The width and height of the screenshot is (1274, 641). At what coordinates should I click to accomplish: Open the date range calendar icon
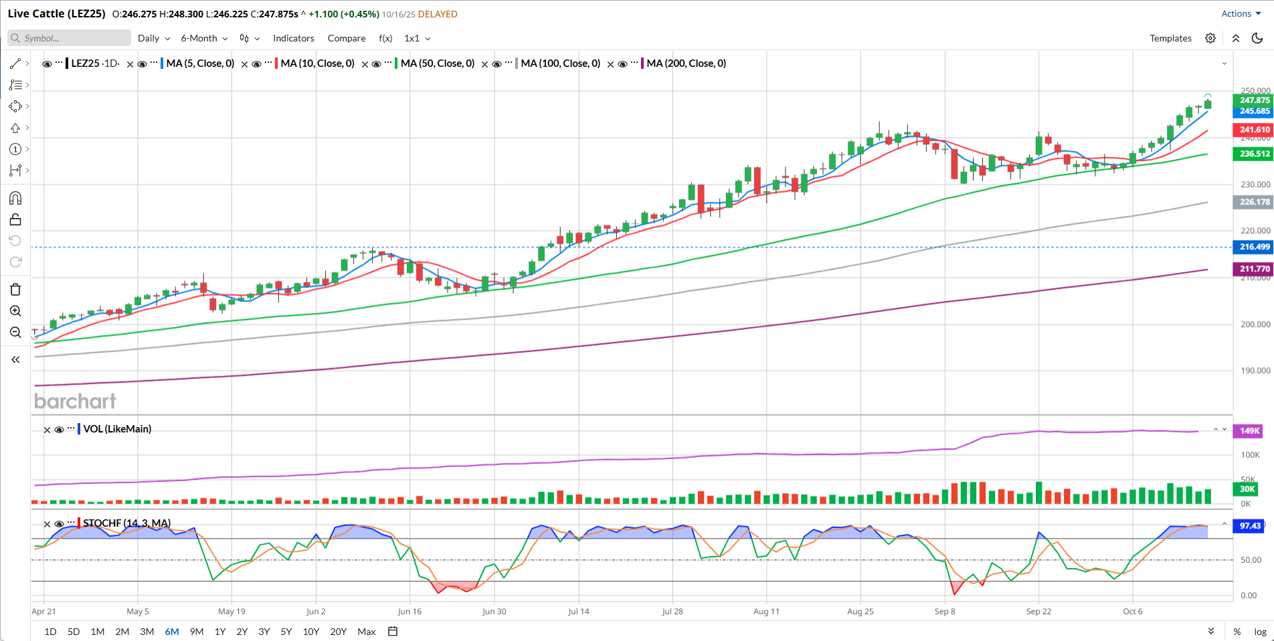point(393,631)
